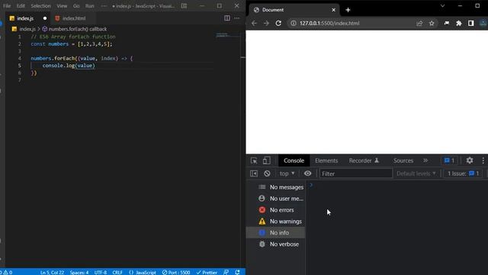This screenshot has height=275, width=488.
Task: Click the feedback icon in status bar
Action: (226, 272)
